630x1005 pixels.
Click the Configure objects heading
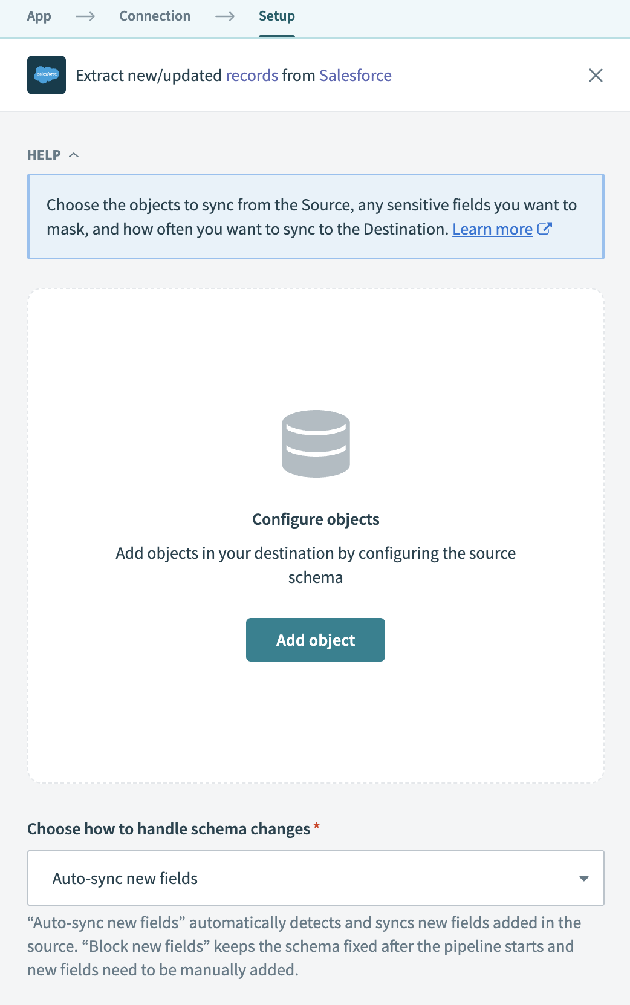tap(315, 519)
